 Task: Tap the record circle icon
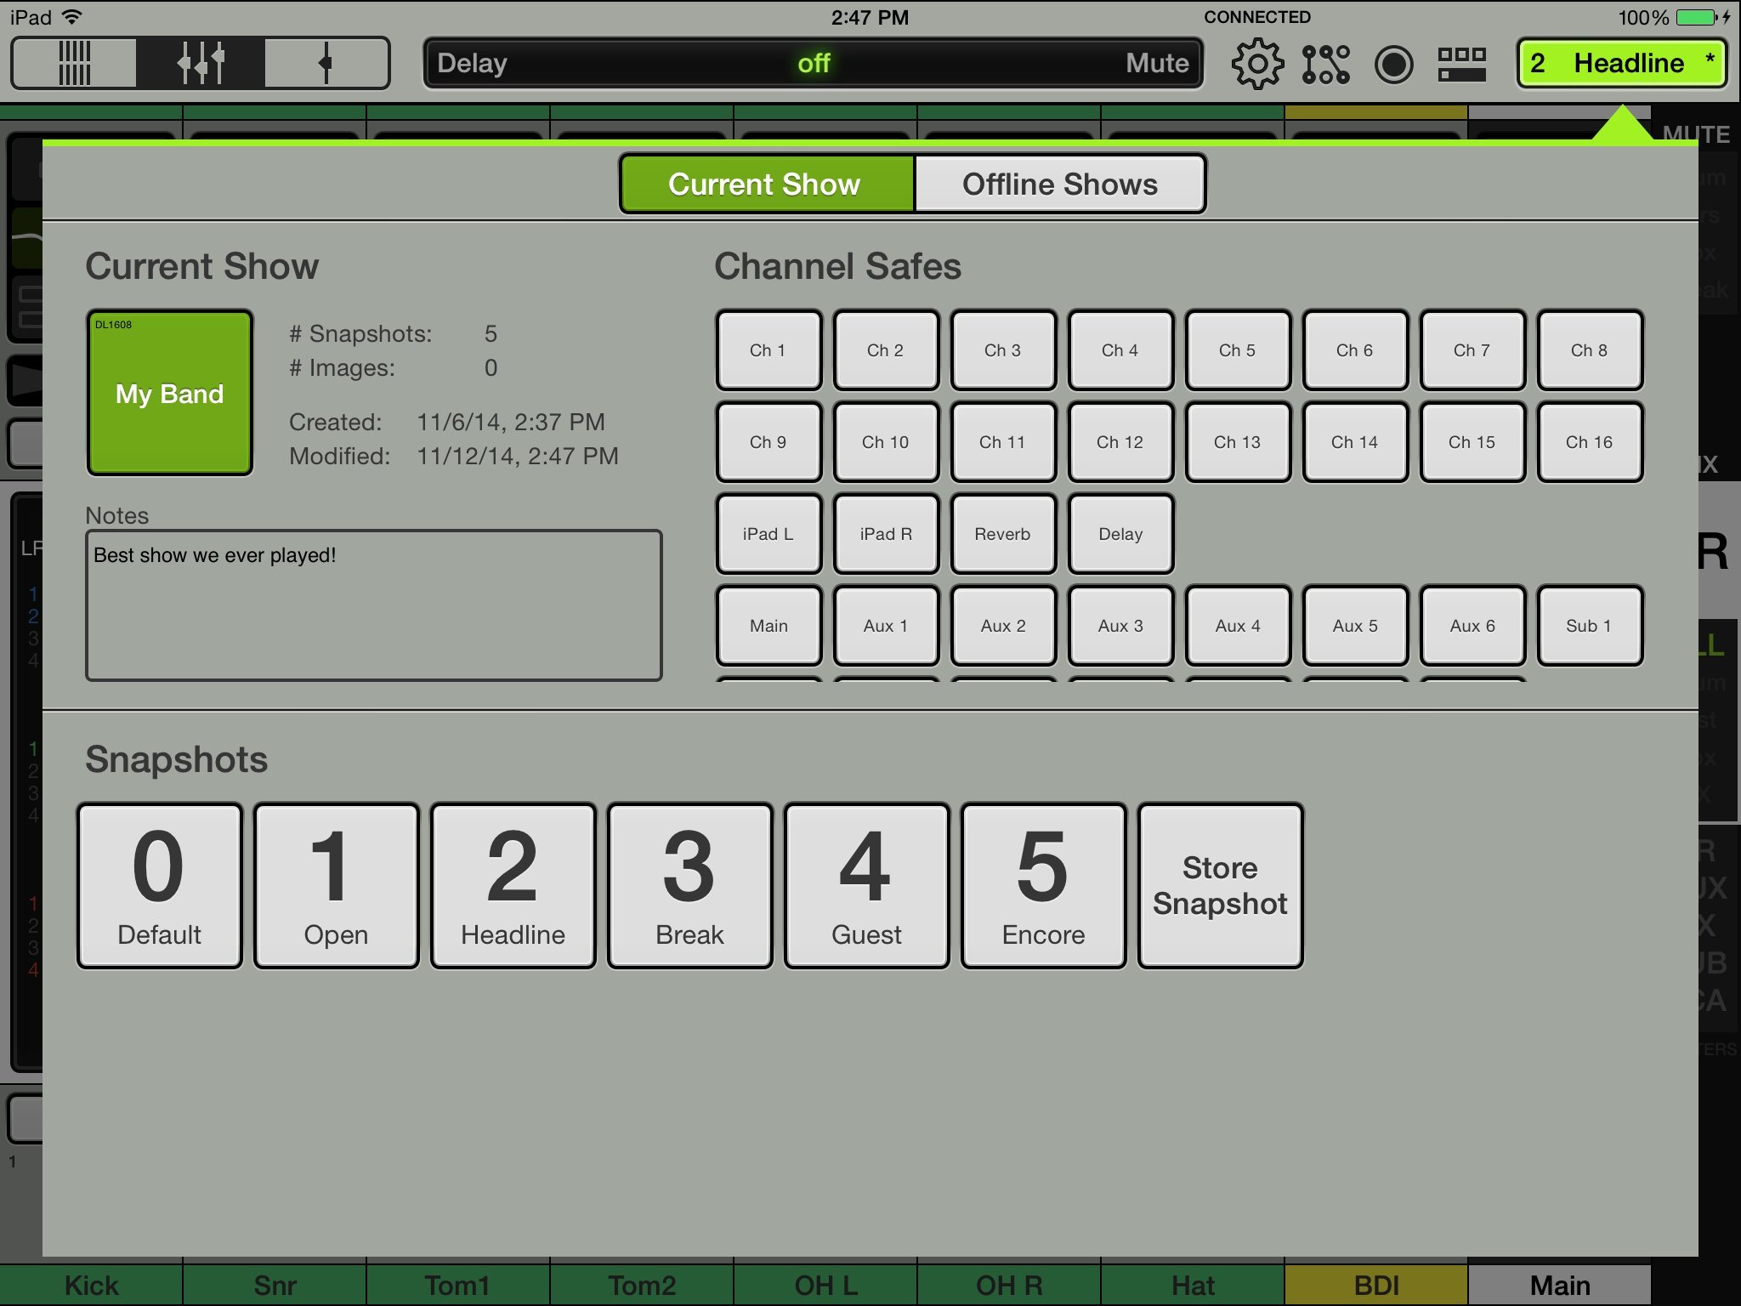coord(1393,64)
